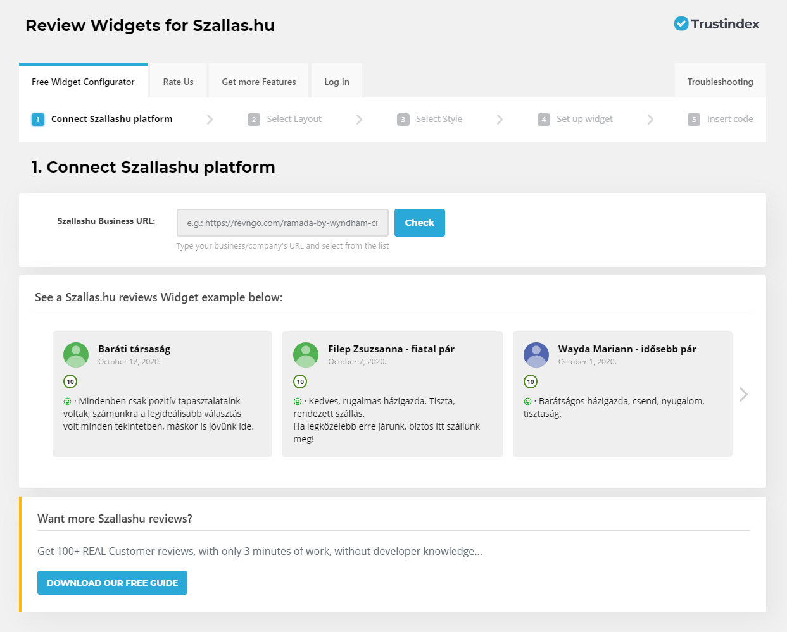Click step number 4 badge icon

point(544,119)
